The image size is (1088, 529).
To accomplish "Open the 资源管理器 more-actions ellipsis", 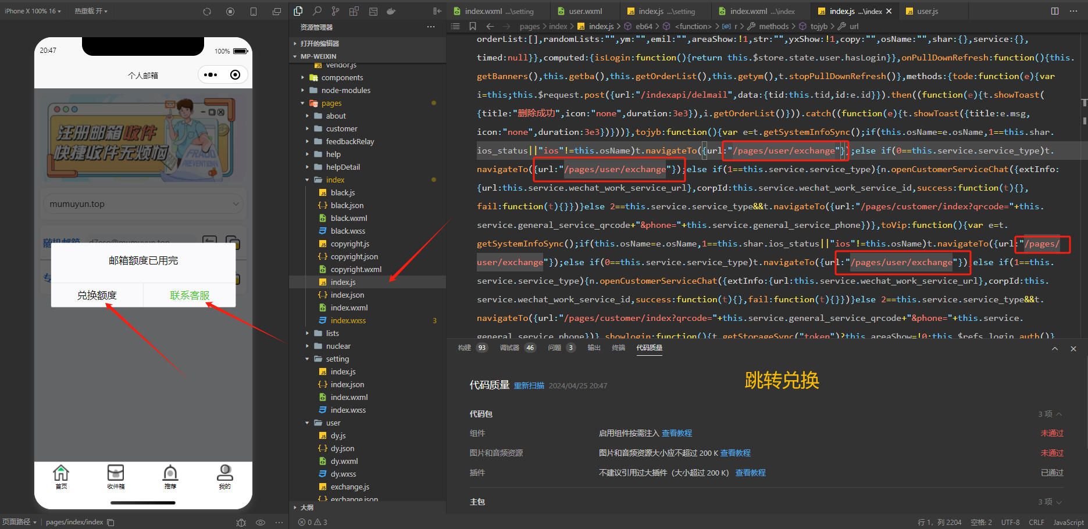I will pos(431,27).
